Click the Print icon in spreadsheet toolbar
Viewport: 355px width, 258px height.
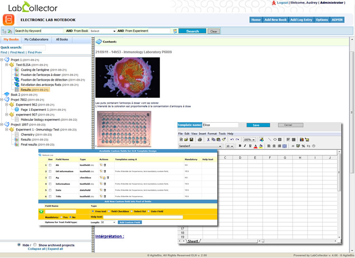200,140
